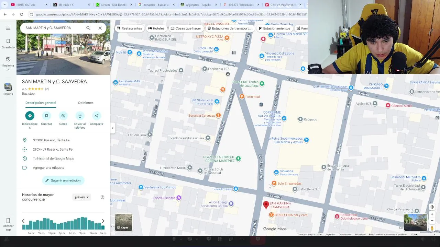Click Sugerir una edición button
Screen dimensions: 440x247
(x=63, y=180)
